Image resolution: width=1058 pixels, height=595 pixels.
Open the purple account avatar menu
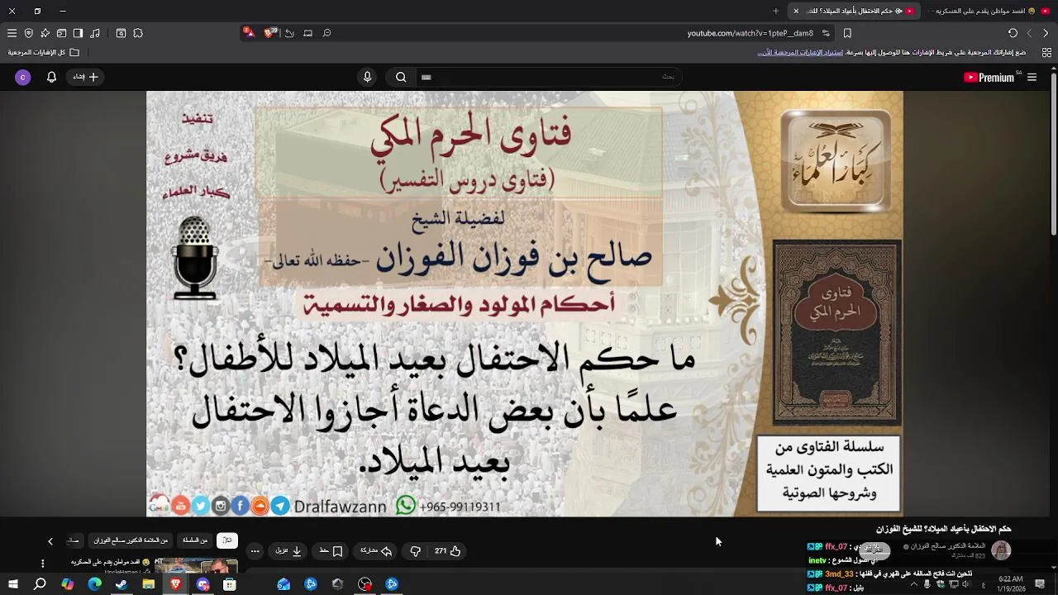[x=23, y=77]
